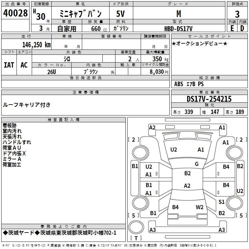The width and height of the screenshot is (249, 249).
Task: Click the lot number 40028
Action: (15, 13)
